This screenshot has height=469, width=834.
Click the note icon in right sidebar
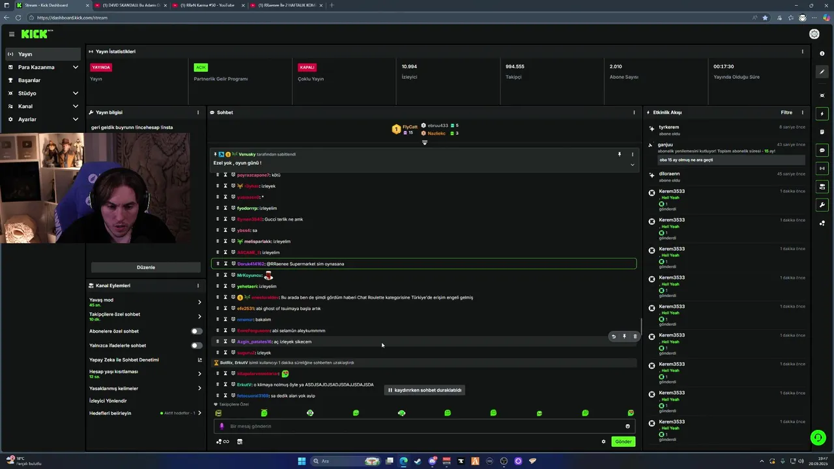point(822,132)
